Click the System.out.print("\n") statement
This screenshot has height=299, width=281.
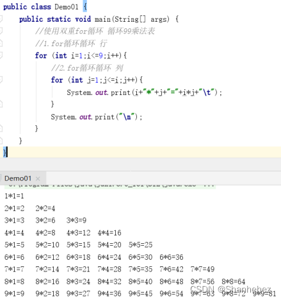coord(96,117)
